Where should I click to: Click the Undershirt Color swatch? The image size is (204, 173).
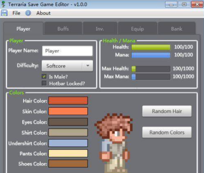68,143
